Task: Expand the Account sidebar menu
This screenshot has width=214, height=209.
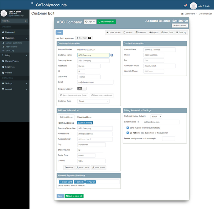Action: 15,89
